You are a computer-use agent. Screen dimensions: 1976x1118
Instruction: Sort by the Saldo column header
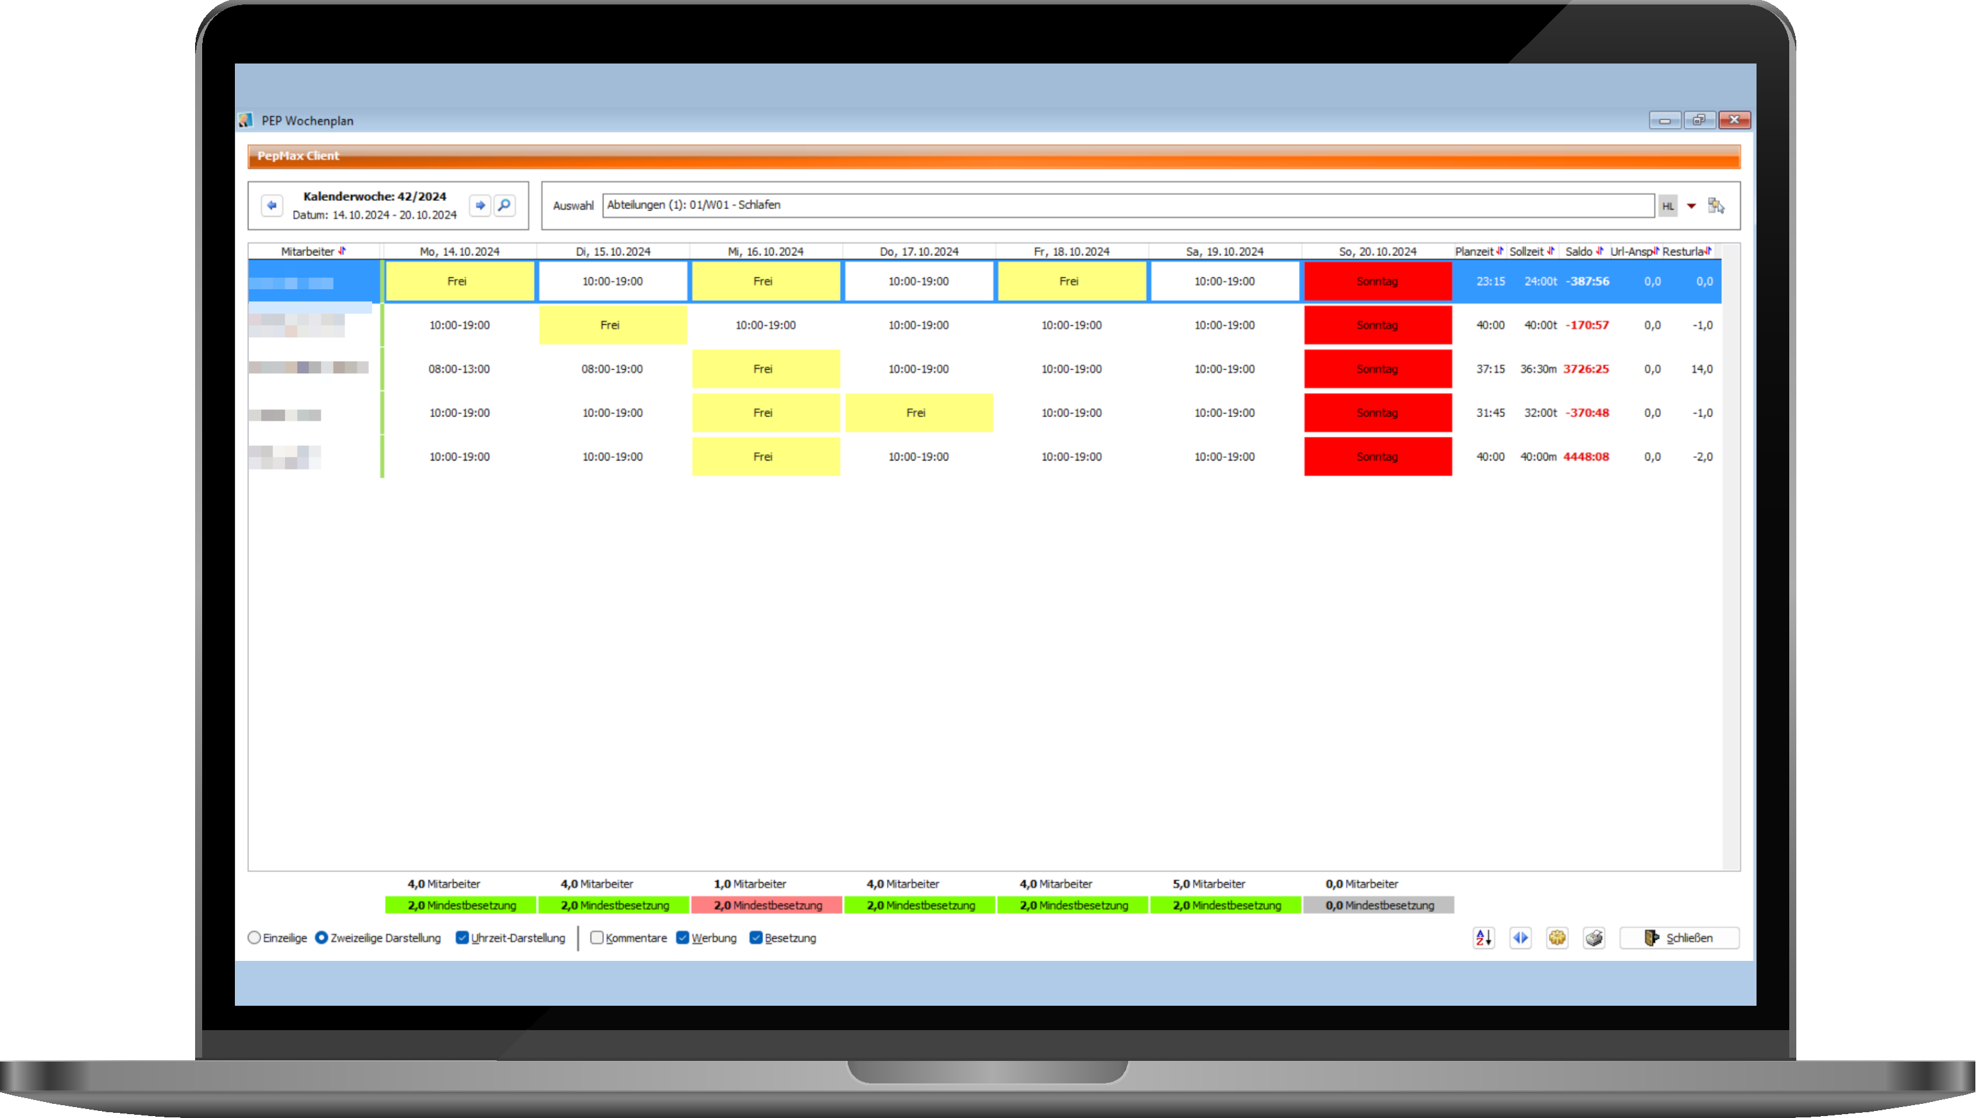(x=1584, y=251)
